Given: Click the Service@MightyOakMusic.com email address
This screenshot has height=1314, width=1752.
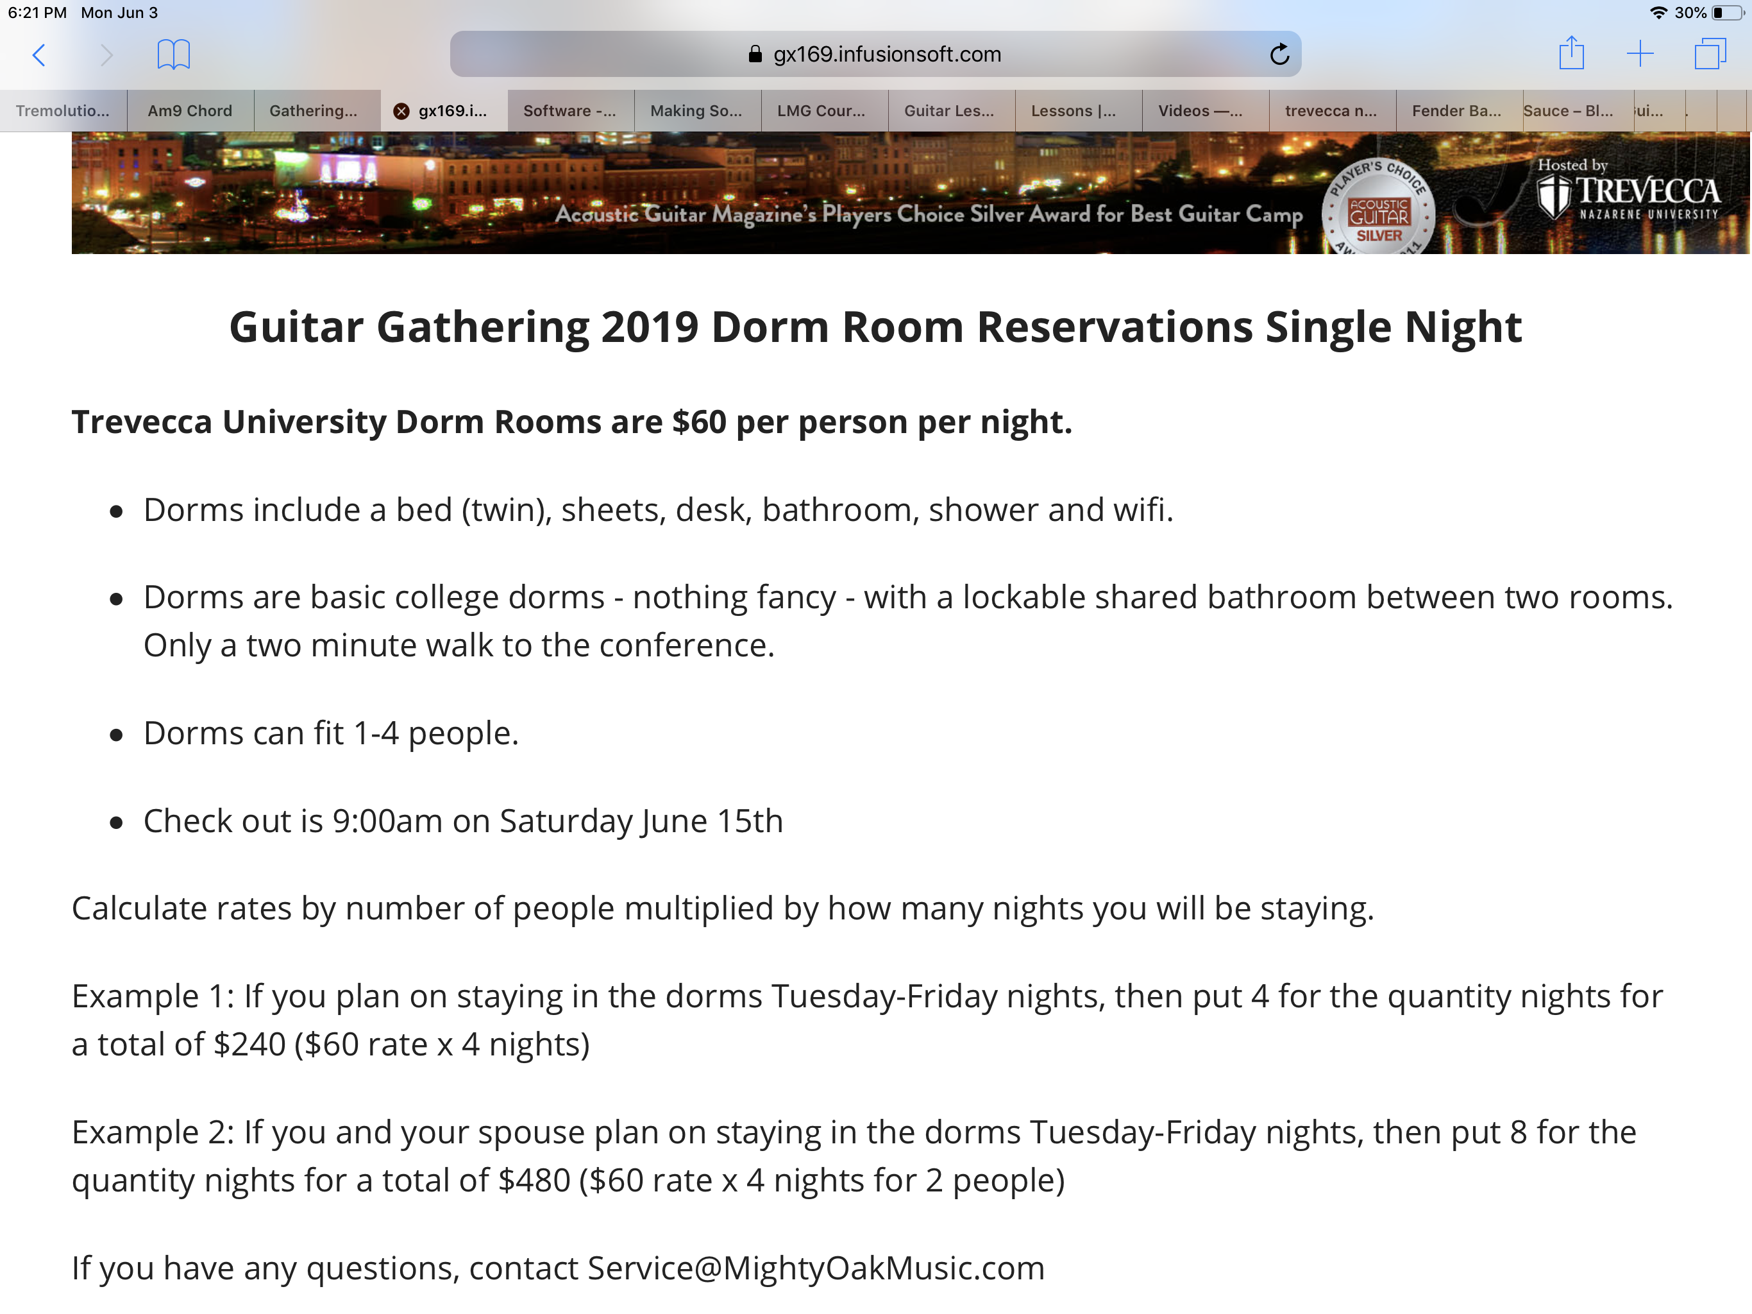Looking at the screenshot, I should click(x=816, y=1268).
